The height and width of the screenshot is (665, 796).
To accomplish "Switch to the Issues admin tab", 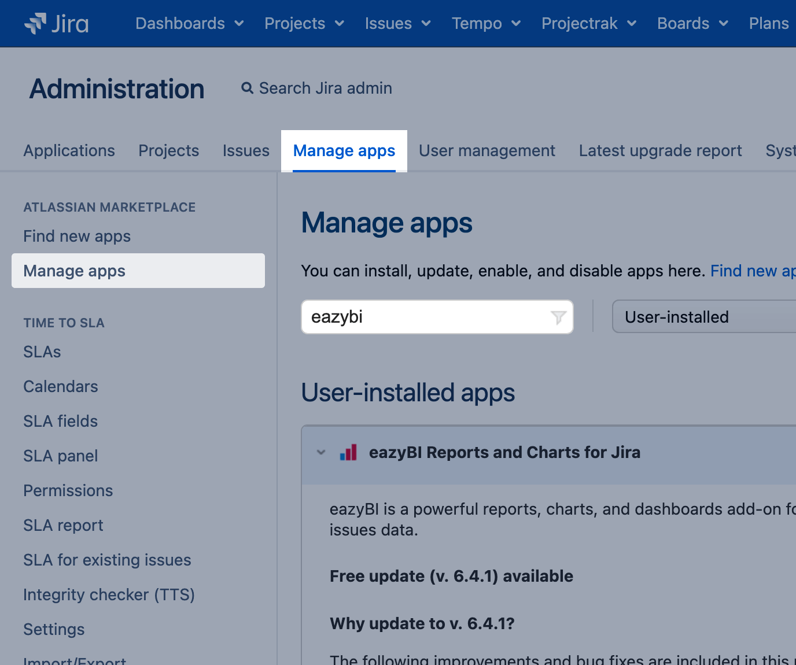I will coord(246,151).
